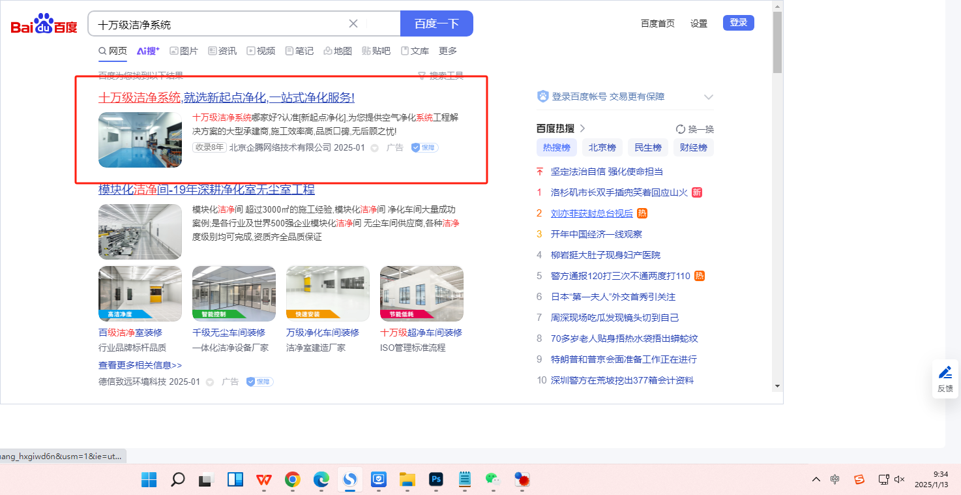Switch to the 文库 tab

[x=415, y=51]
